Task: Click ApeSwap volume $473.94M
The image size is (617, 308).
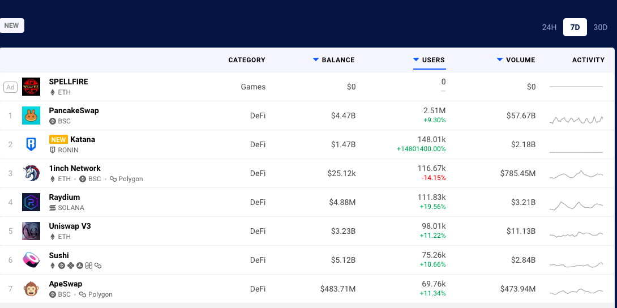Action: (518, 289)
